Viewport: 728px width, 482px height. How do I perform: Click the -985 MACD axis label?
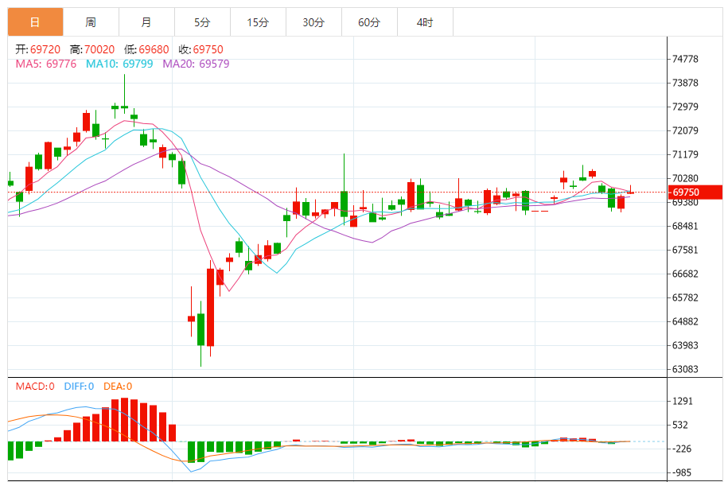(x=682, y=472)
